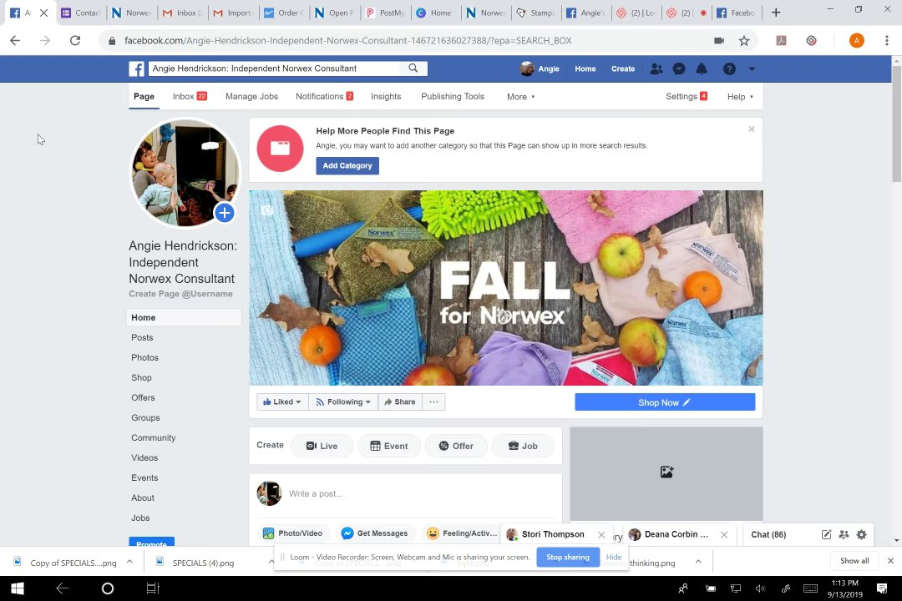Click the add photo icon in gray panel
This screenshot has width=902, height=601.
point(666,472)
